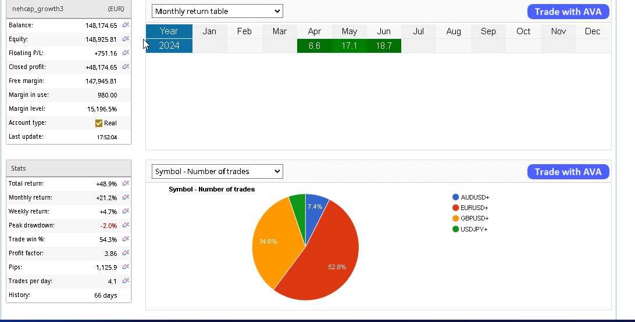Open the Peak drawdown chart icon
This screenshot has height=322, width=635.
[126, 225]
